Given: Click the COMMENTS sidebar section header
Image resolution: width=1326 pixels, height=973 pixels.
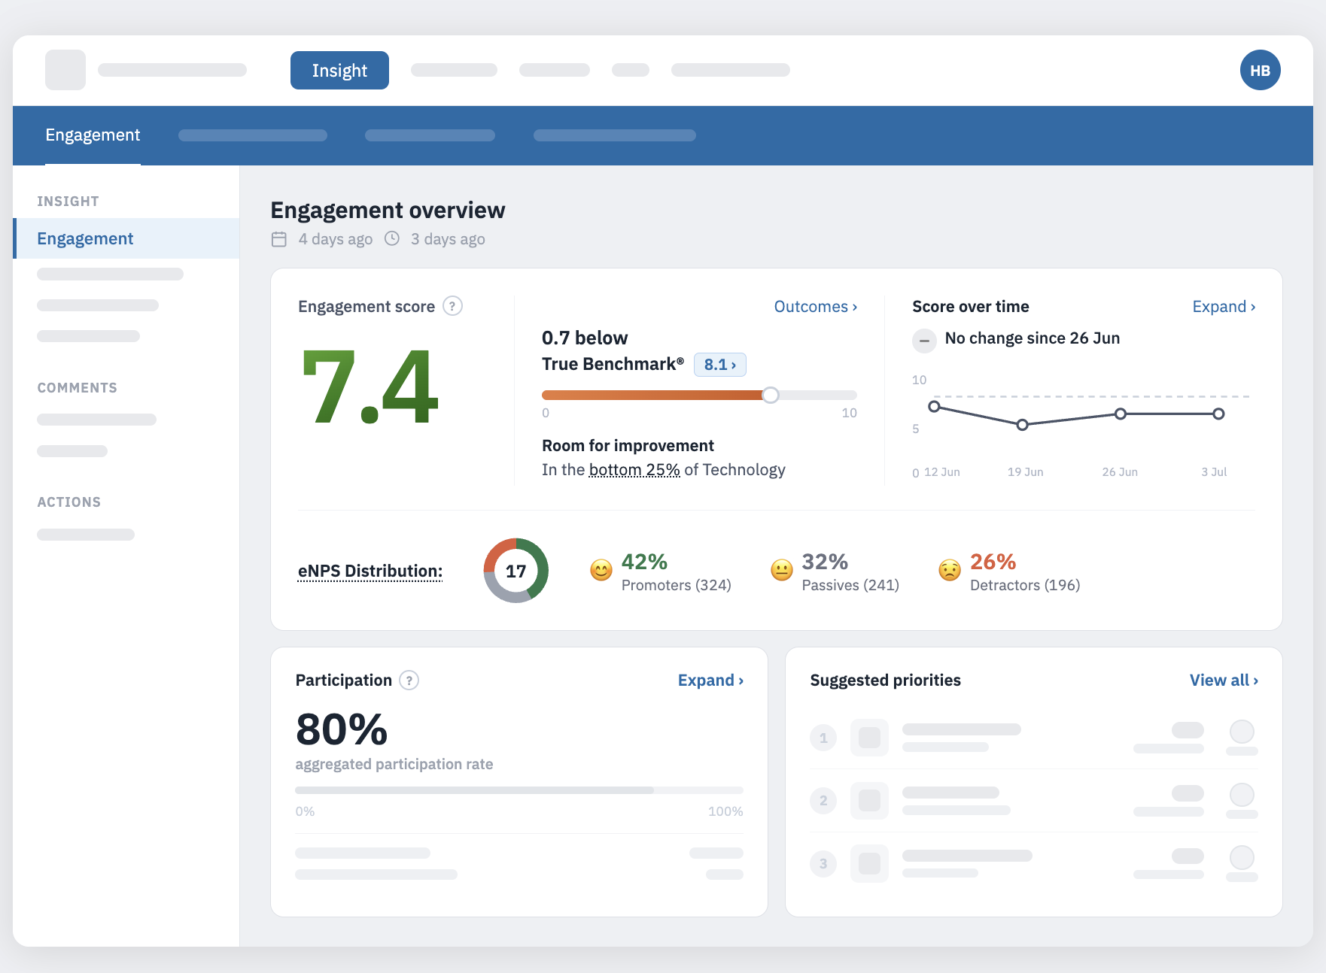Looking at the screenshot, I should [x=78, y=388].
